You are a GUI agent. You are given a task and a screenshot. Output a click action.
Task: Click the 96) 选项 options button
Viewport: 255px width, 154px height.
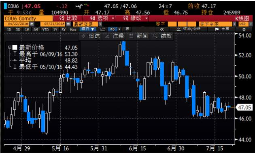point(99,18)
